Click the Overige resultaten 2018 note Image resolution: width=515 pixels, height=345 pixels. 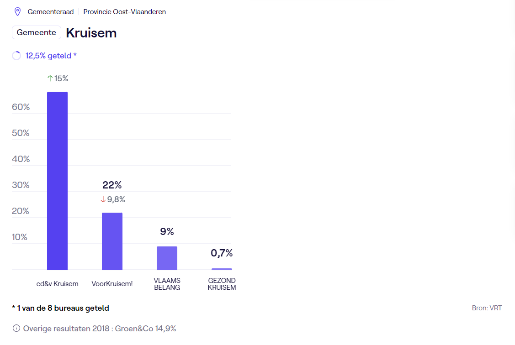click(100, 328)
